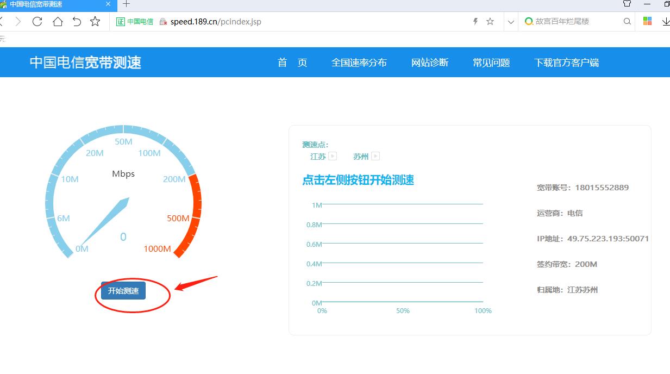Click the skin shirt icon in title bar
Image resolution: width=670 pixels, height=374 pixels.
[x=627, y=4]
